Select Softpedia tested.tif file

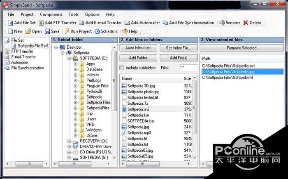[143, 97]
